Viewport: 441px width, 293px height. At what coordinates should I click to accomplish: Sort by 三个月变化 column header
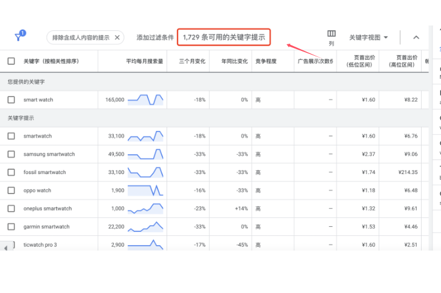coord(192,61)
